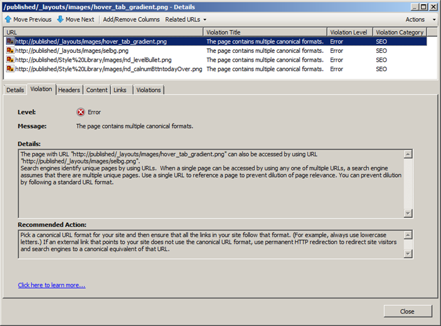Click the red Error level icon

(x=81, y=112)
